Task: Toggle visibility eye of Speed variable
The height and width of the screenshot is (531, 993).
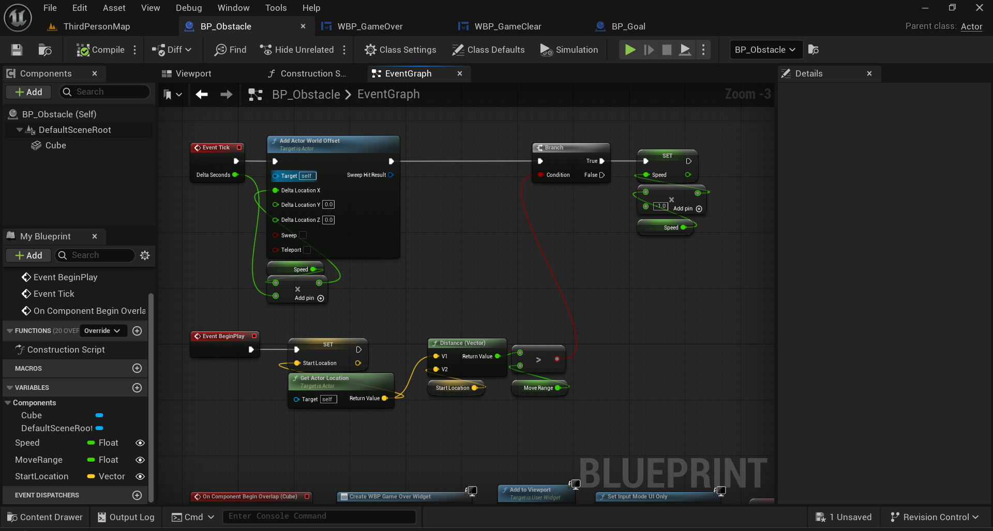Action: pyautogui.click(x=140, y=443)
